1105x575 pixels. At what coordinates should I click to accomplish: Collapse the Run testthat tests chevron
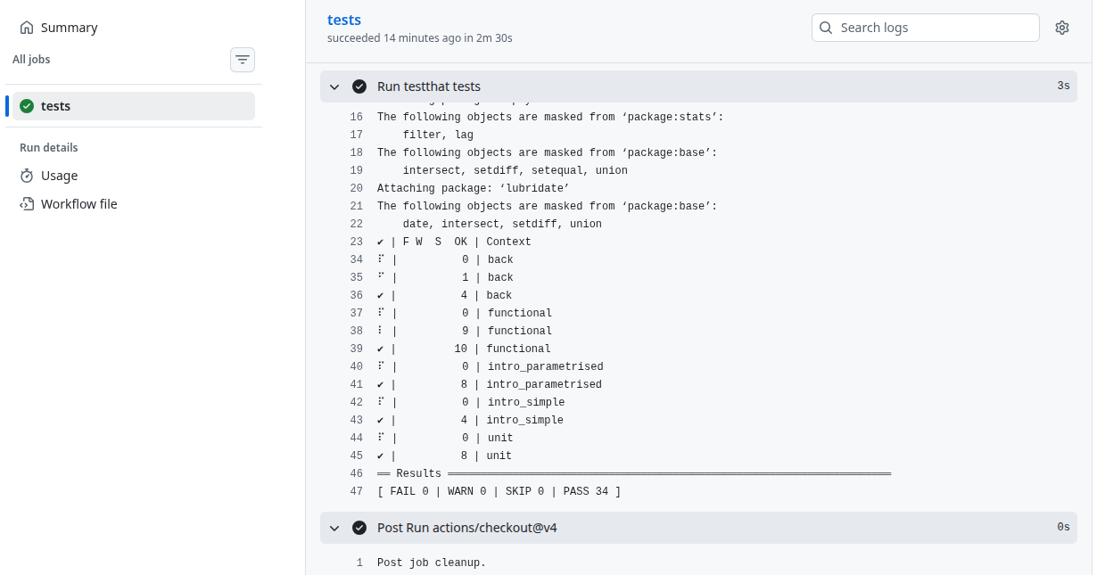pos(334,86)
